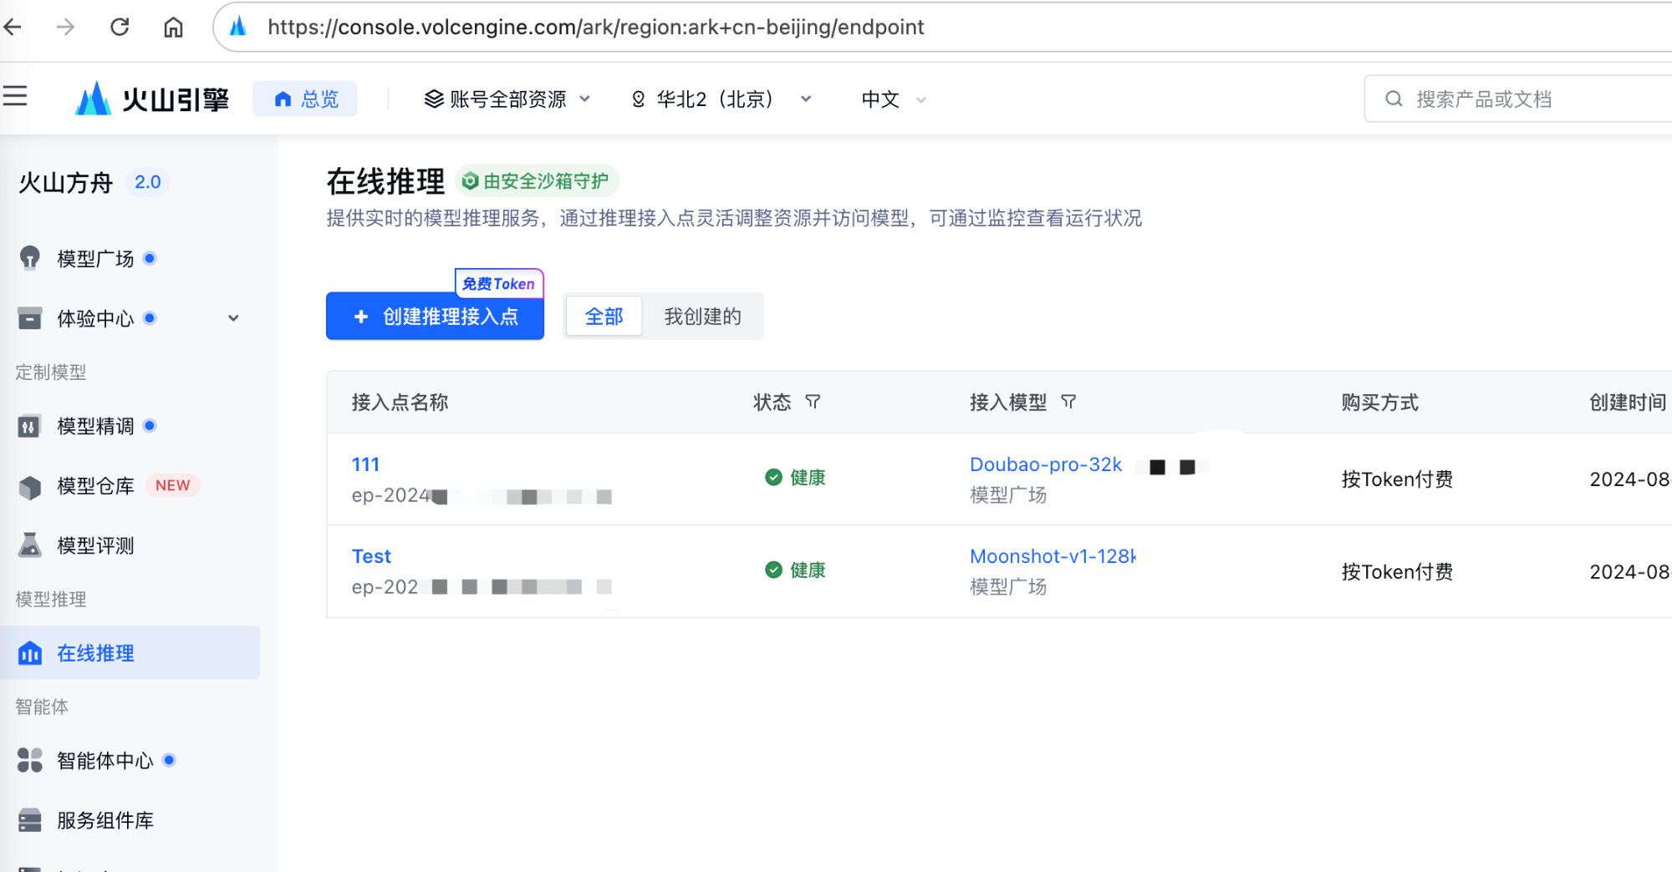1672x872 pixels.
Task: Open 智能体中心 in the sidebar
Action: pyautogui.click(x=105, y=761)
